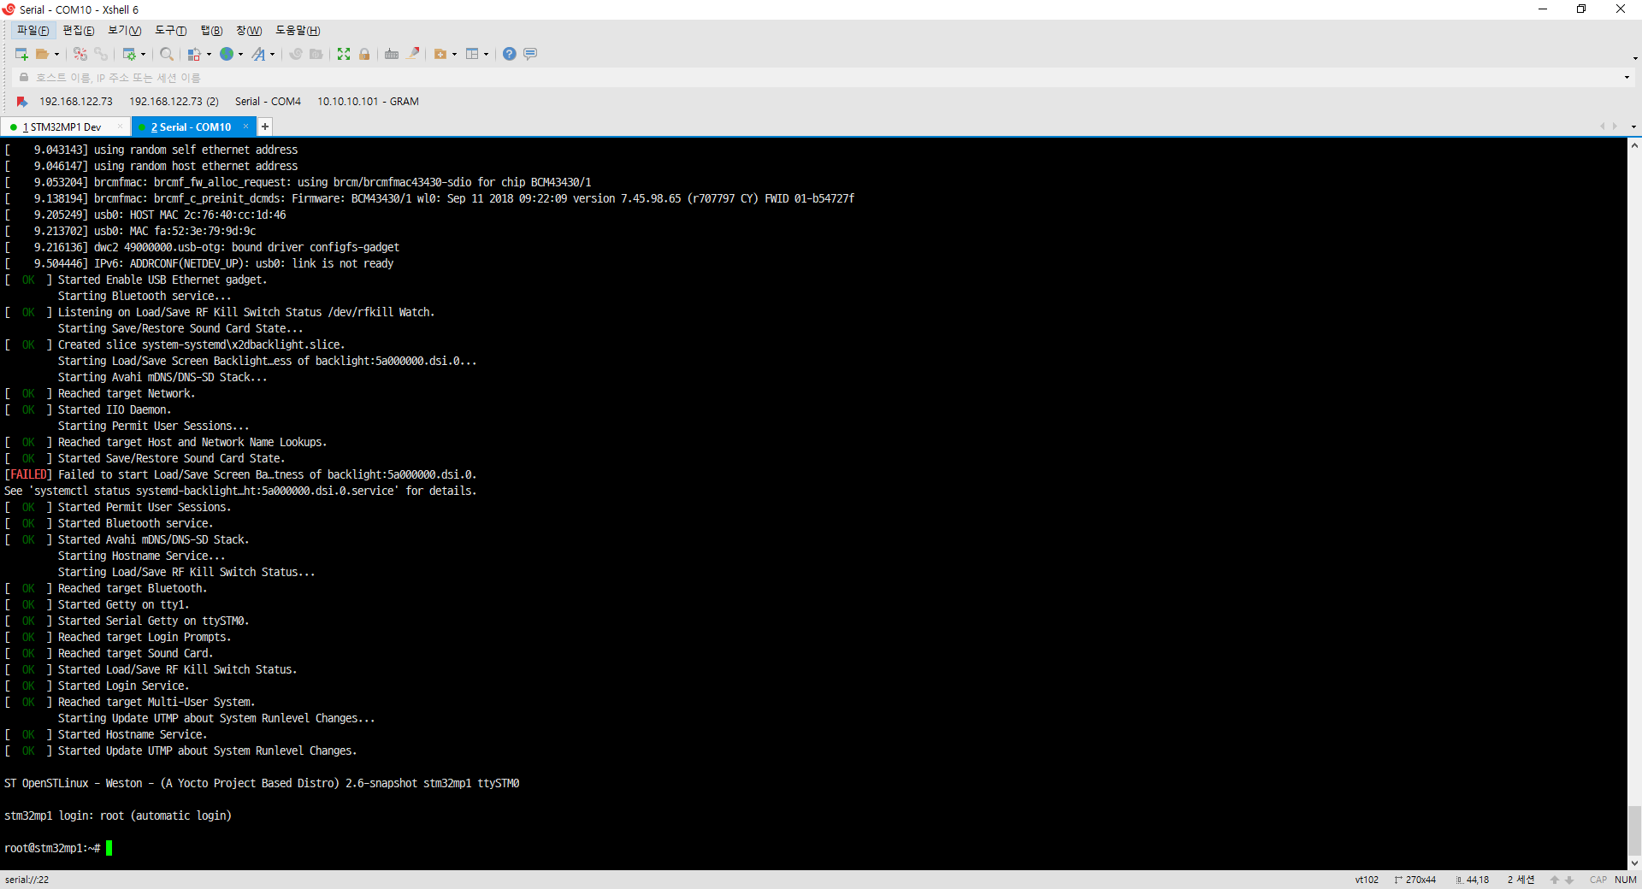Click the font icon
1642x889 pixels.
[x=258, y=54]
